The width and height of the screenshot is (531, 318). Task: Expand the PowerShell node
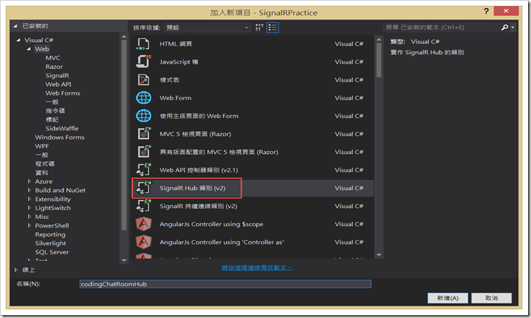point(30,225)
